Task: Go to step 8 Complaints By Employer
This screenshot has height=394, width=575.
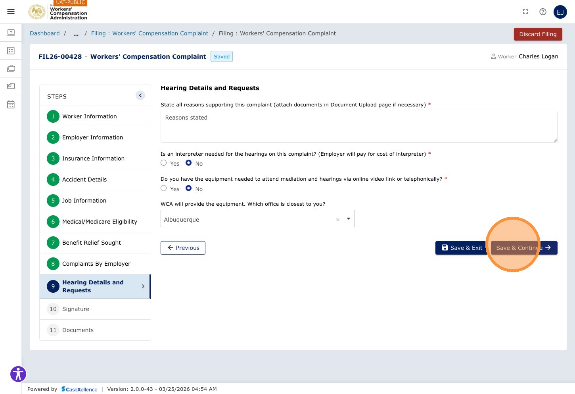Action: pyautogui.click(x=95, y=264)
